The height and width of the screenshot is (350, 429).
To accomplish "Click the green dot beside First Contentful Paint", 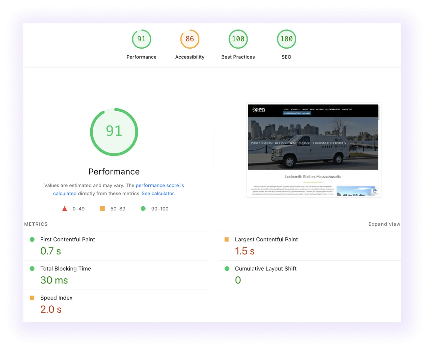I will pos(32,239).
